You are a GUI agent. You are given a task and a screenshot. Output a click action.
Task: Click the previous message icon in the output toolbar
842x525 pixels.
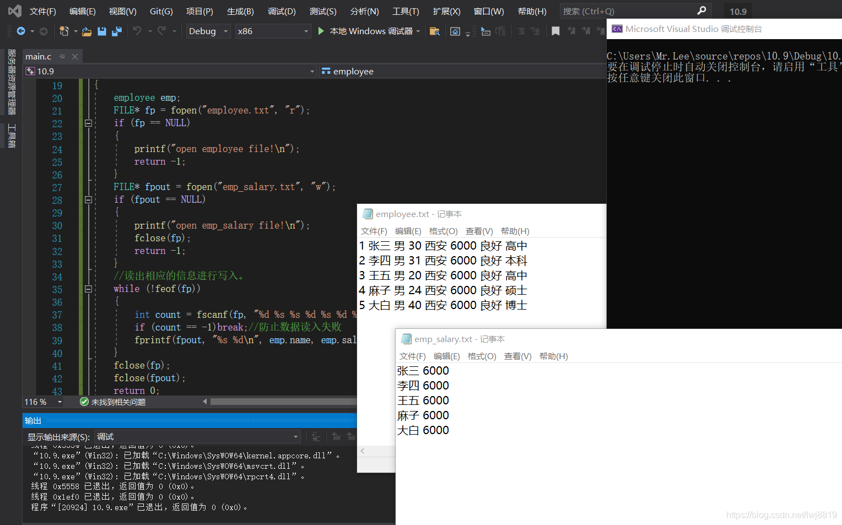coord(336,437)
